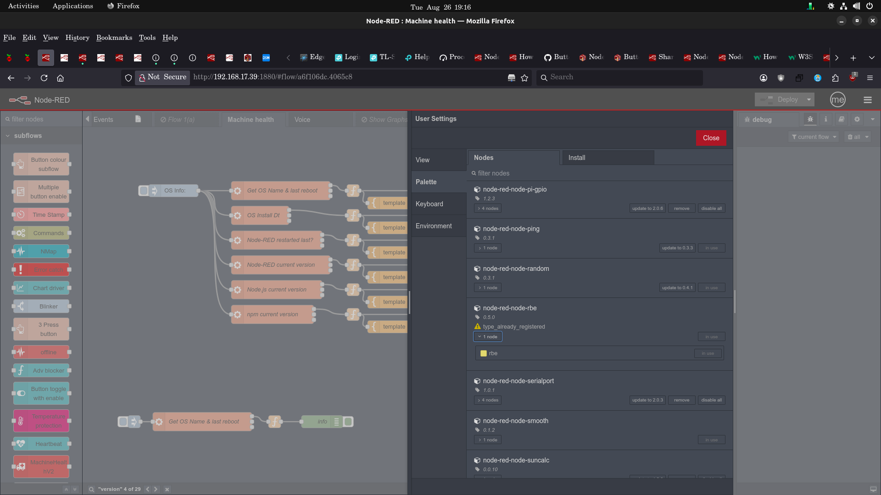Expand node-red-node-pi-gpio 4 nodes list
The image size is (881, 495).
488,209
